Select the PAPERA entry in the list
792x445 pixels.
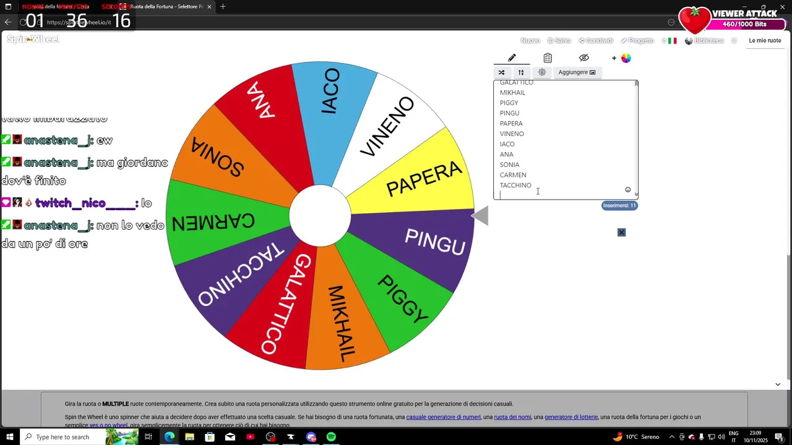coord(511,124)
